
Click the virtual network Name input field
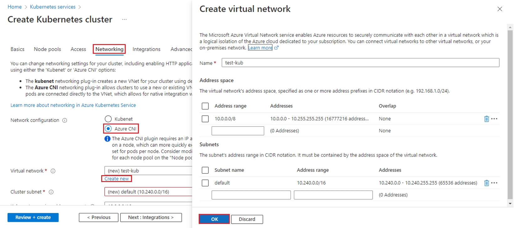point(360,63)
